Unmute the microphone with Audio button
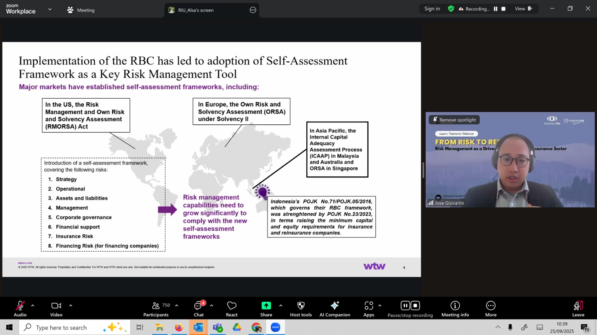The height and width of the screenshot is (335, 597). coord(20,309)
